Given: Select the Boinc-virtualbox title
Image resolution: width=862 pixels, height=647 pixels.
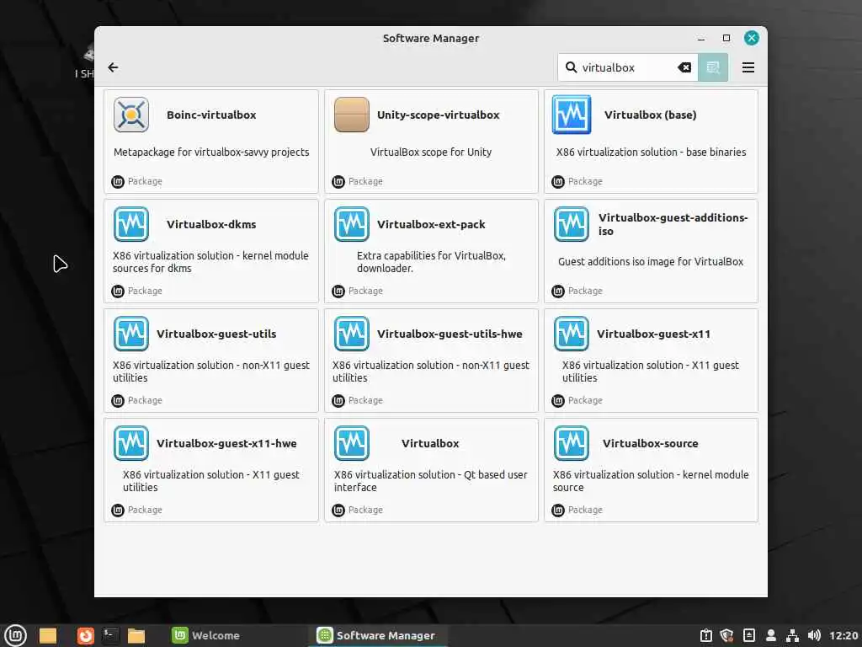Looking at the screenshot, I should (x=211, y=115).
